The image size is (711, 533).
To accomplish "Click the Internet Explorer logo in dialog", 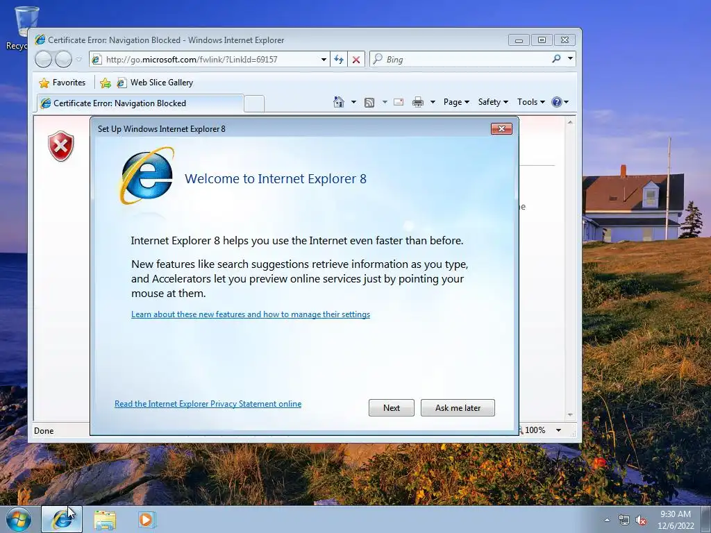I will [x=147, y=176].
